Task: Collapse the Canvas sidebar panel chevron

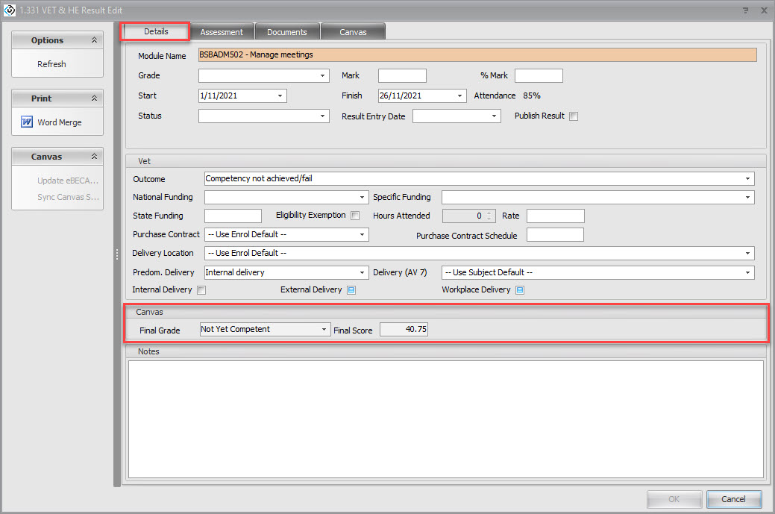Action: 94,157
